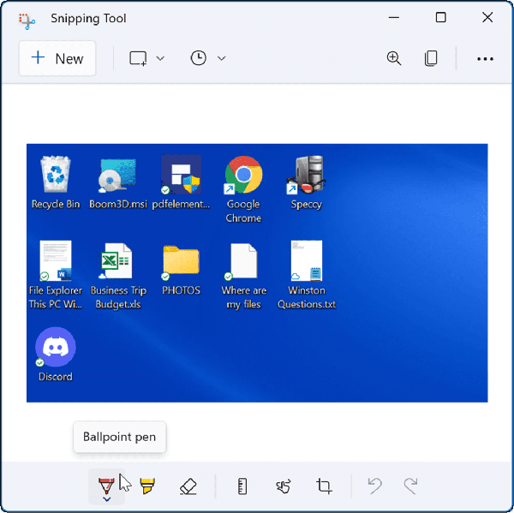This screenshot has height=513, width=514.
Task: Copy the snip with the copy icon
Action: tap(431, 58)
